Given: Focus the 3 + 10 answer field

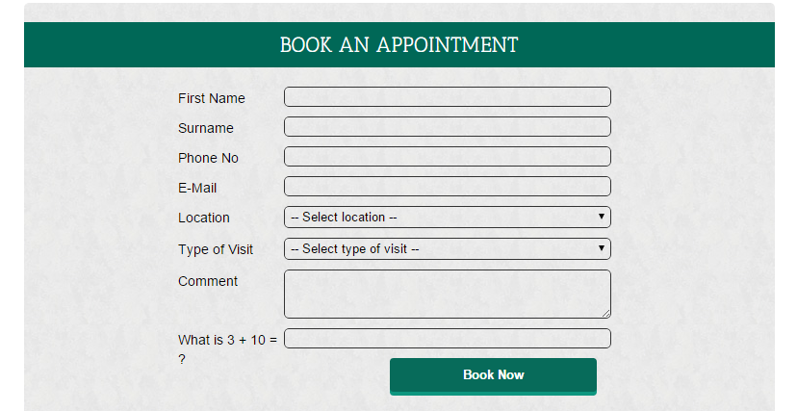Looking at the screenshot, I should (448, 339).
